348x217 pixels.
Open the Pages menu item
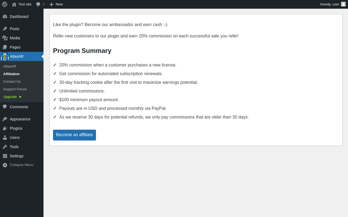(15, 47)
